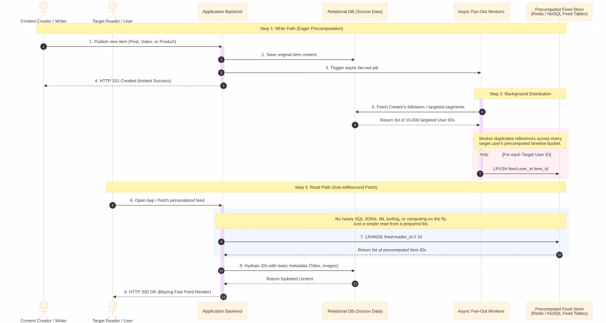Click the bottom Async Fan-Out Workers box
Screen dimensions: 606x323
click(481, 311)
